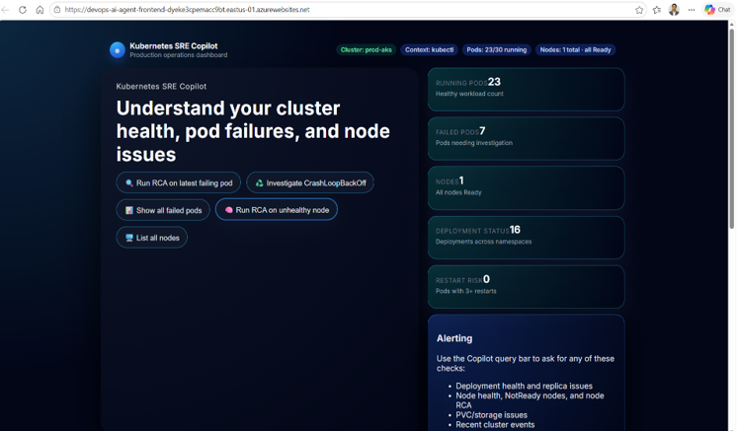Open the site info lock icon
Viewport: 737px width, 431px height.
click(x=57, y=10)
